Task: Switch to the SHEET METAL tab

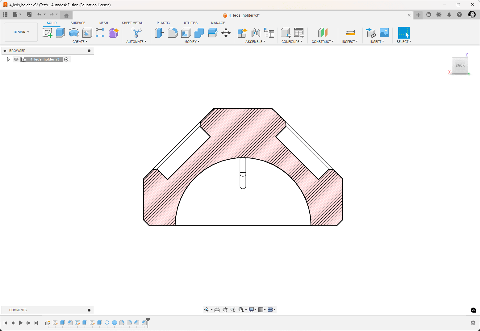Action: [x=132, y=23]
